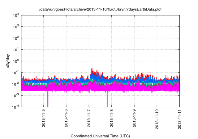The width and height of the screenshot is (198, 139).
Task: Click the 10^-3 y-axis tick label
Action: tap(15, 96)
